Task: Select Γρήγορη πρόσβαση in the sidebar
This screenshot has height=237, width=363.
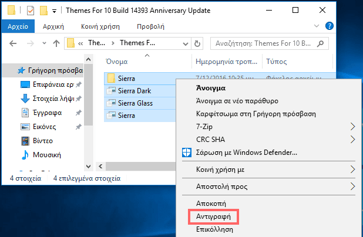Action: pyautogui.click(x=50, y=70)
